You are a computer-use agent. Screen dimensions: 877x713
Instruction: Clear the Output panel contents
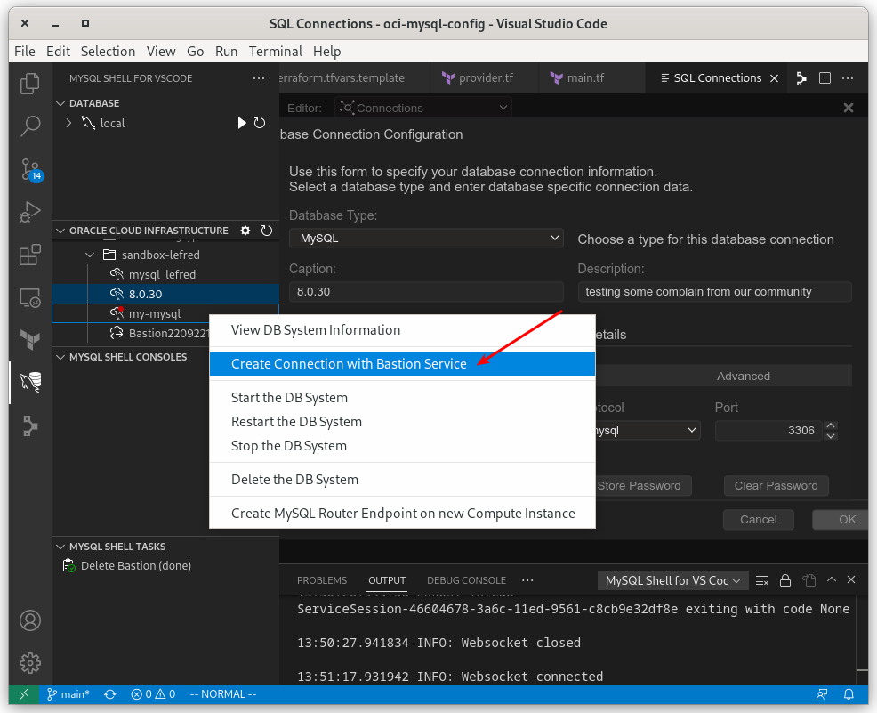(x=761, y=580)
